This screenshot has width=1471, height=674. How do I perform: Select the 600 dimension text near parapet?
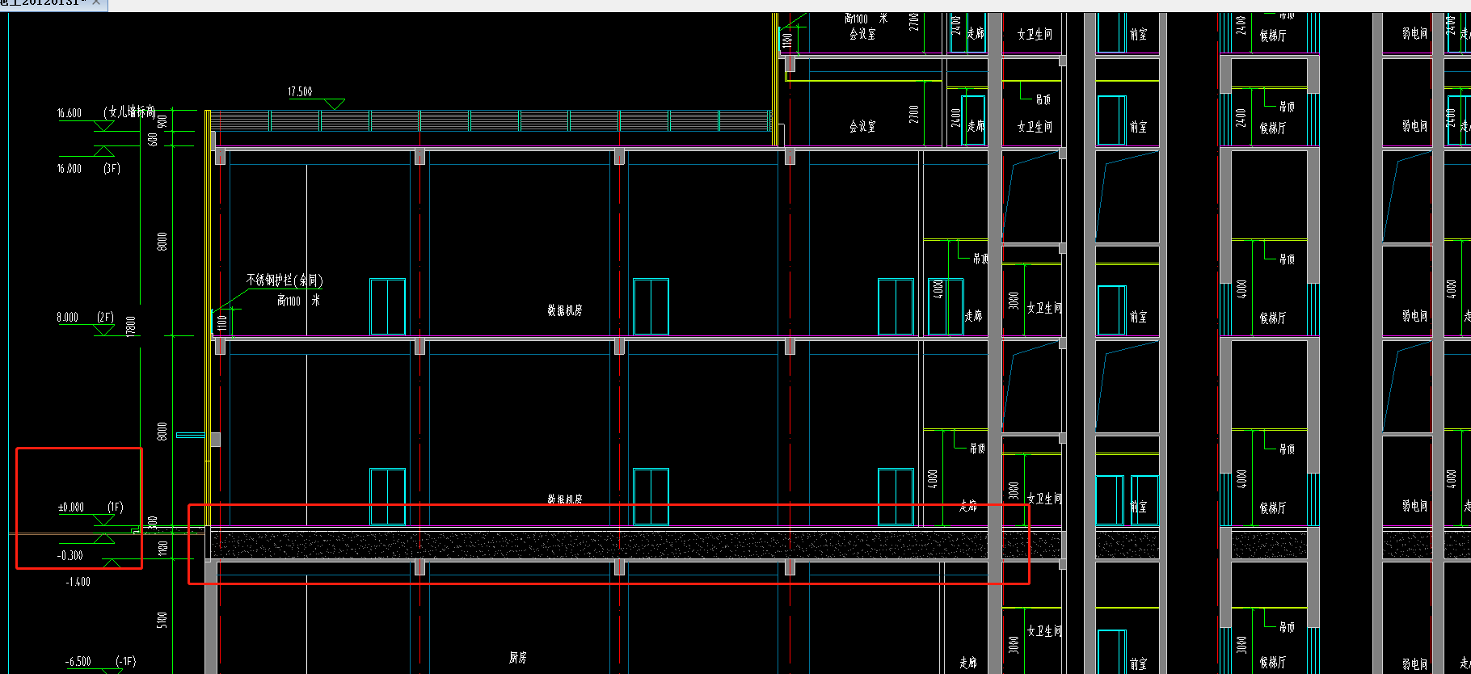click(x=154, y=140)
